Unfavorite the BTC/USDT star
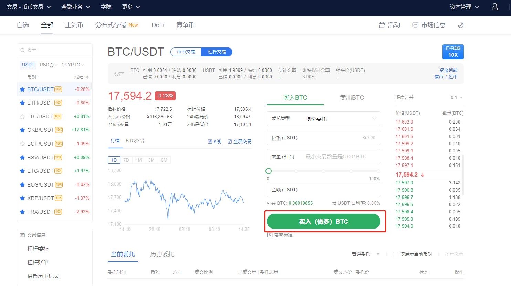Image resolution: width=511 pixels, height=286 pixels. [22, 89]
